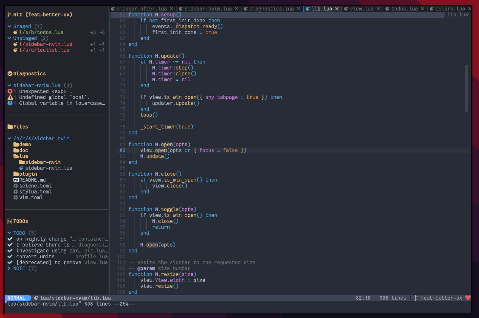The height and width of the screenshot is (318, 479).
Task: Switch to the todos.lua tab
Action: coord(405,9)
